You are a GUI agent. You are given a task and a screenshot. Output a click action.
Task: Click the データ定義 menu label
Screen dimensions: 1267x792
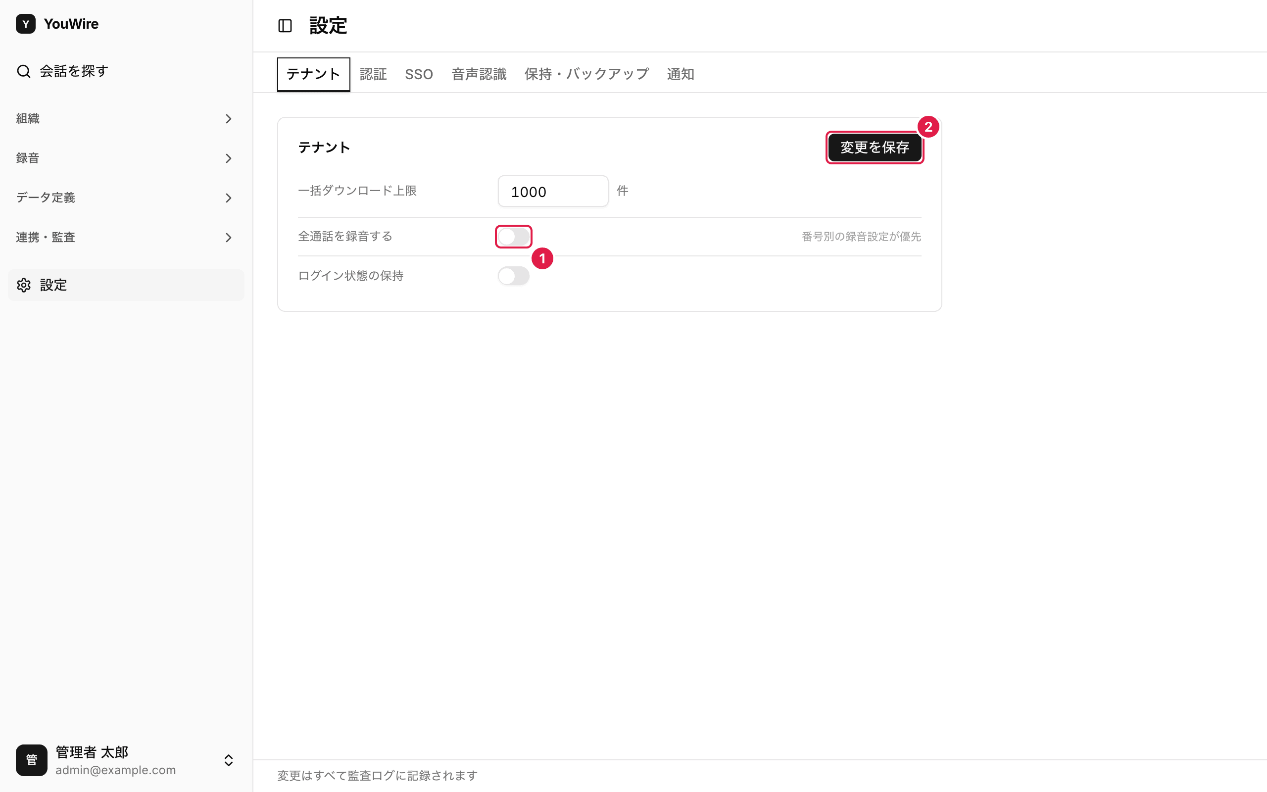point(46,198)
